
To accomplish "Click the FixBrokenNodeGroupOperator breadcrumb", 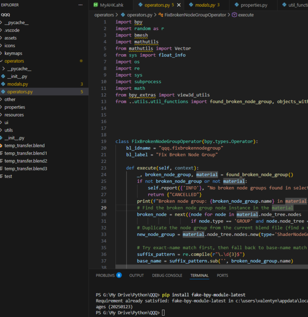I will (x=195, y=15).
